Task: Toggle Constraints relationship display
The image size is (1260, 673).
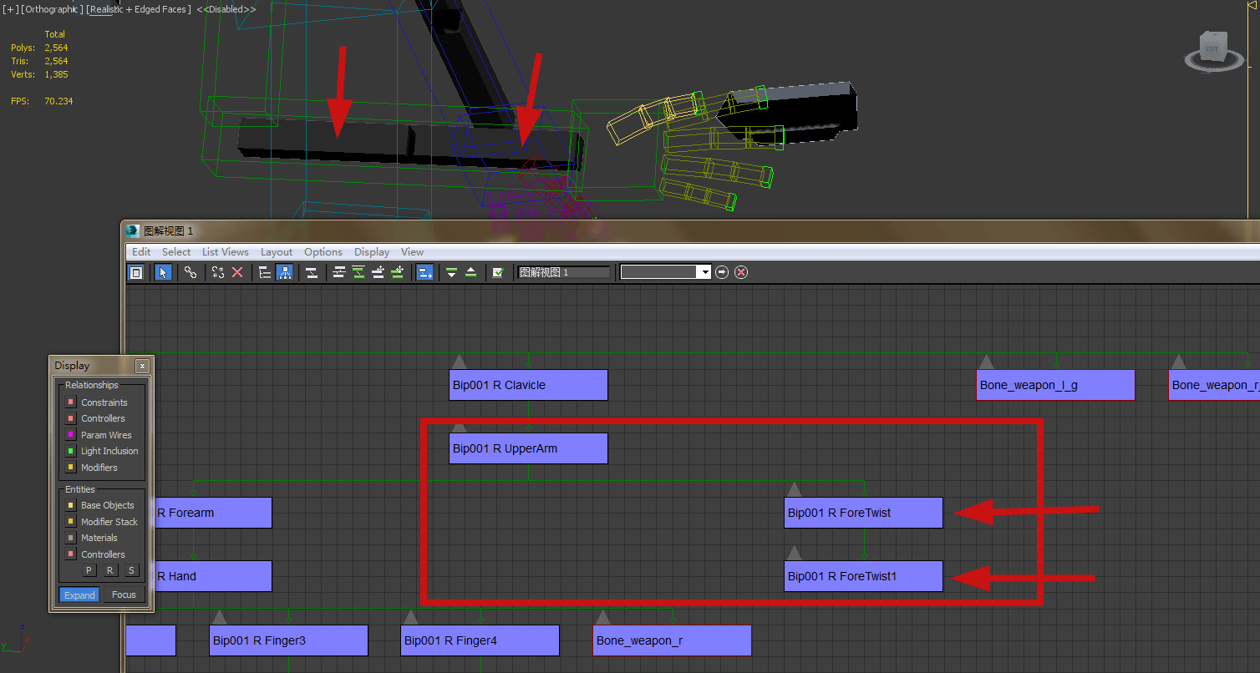Action: pyautogui.click(x=71, y=402)
